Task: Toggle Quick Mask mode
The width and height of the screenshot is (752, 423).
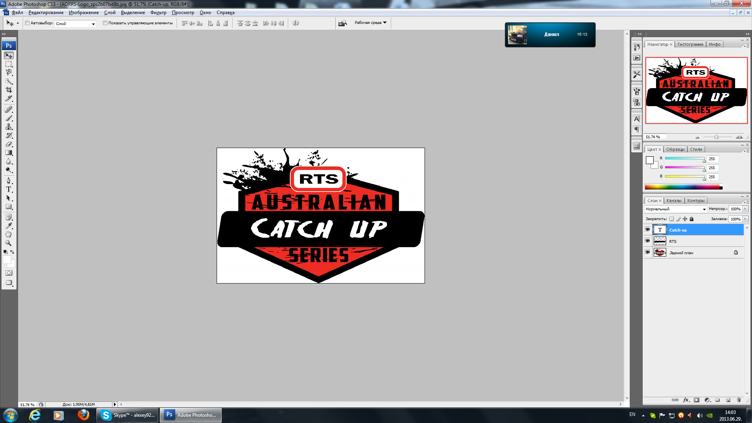Action: pyautogui.click(x=9, y=273)
